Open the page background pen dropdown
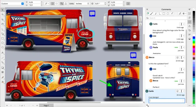This screenshot has height=107, width=196. (x=47, y=4)
